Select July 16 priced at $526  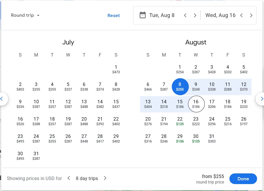coord(20,121)
